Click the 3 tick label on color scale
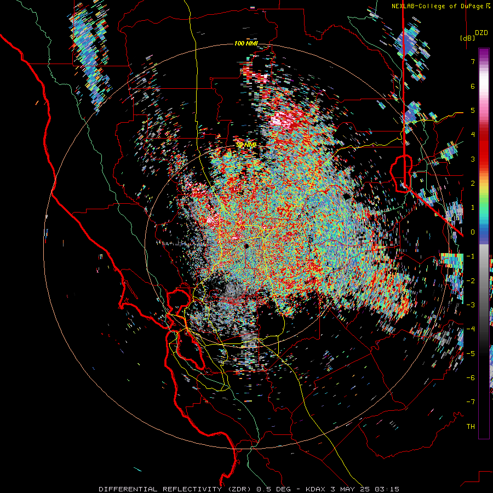This screenshot has height=493, width=493. click(x=473, y=159)
